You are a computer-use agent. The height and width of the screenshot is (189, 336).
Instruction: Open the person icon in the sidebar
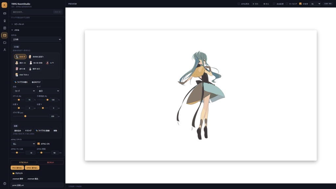[5, 50]
